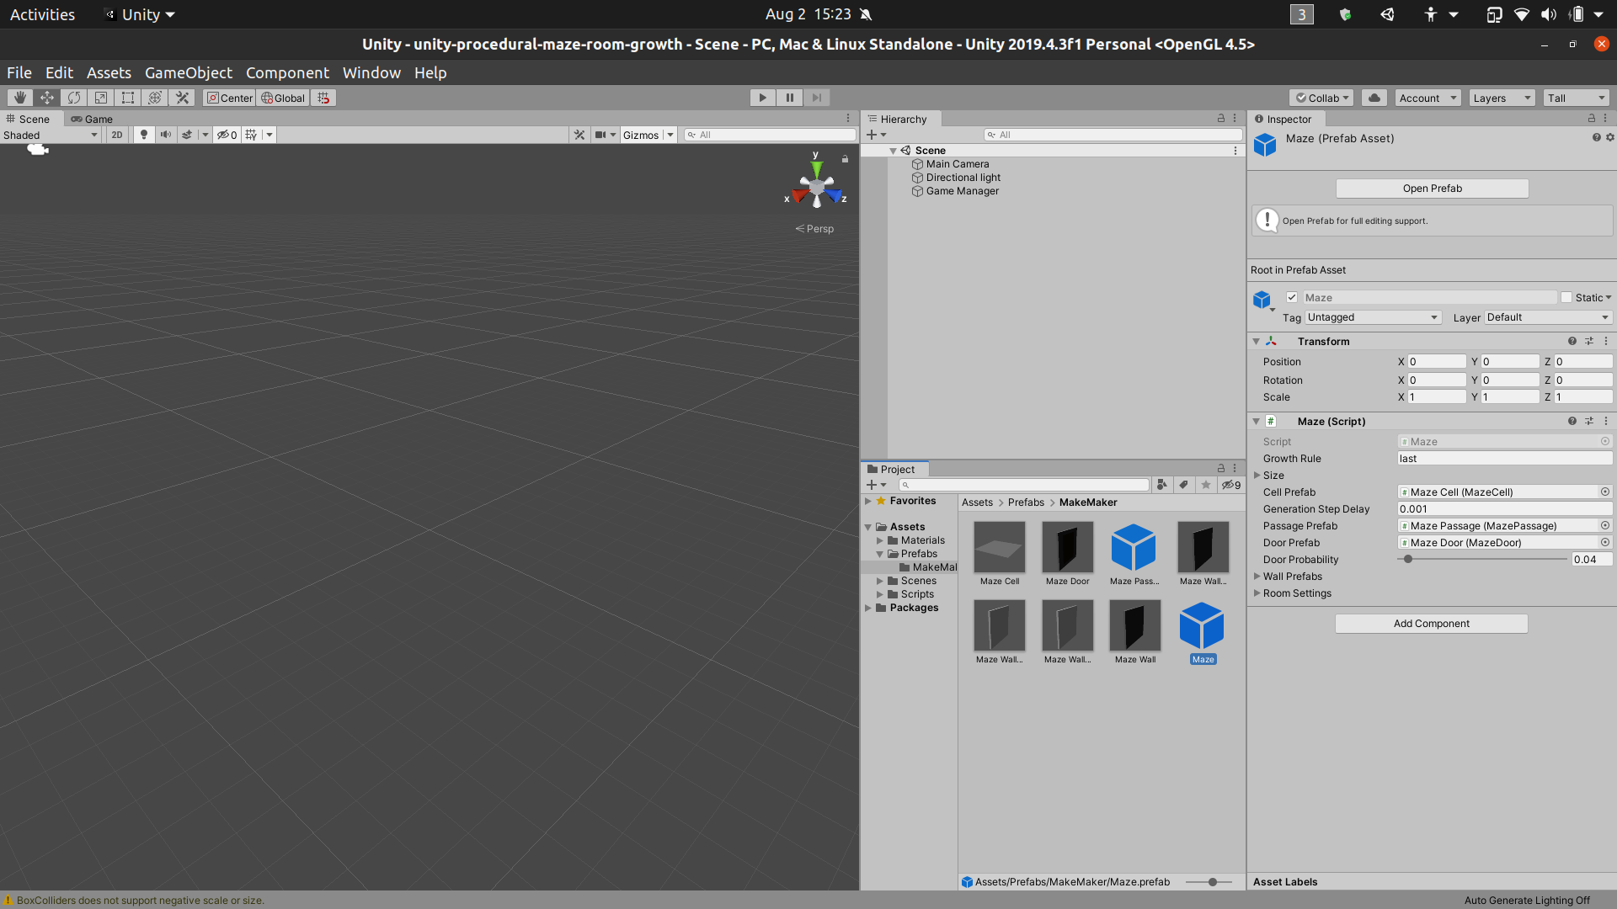Open the Tag Untagged dropdown
Viewport: 1617px width, 909px height.
pos(1372,317)
